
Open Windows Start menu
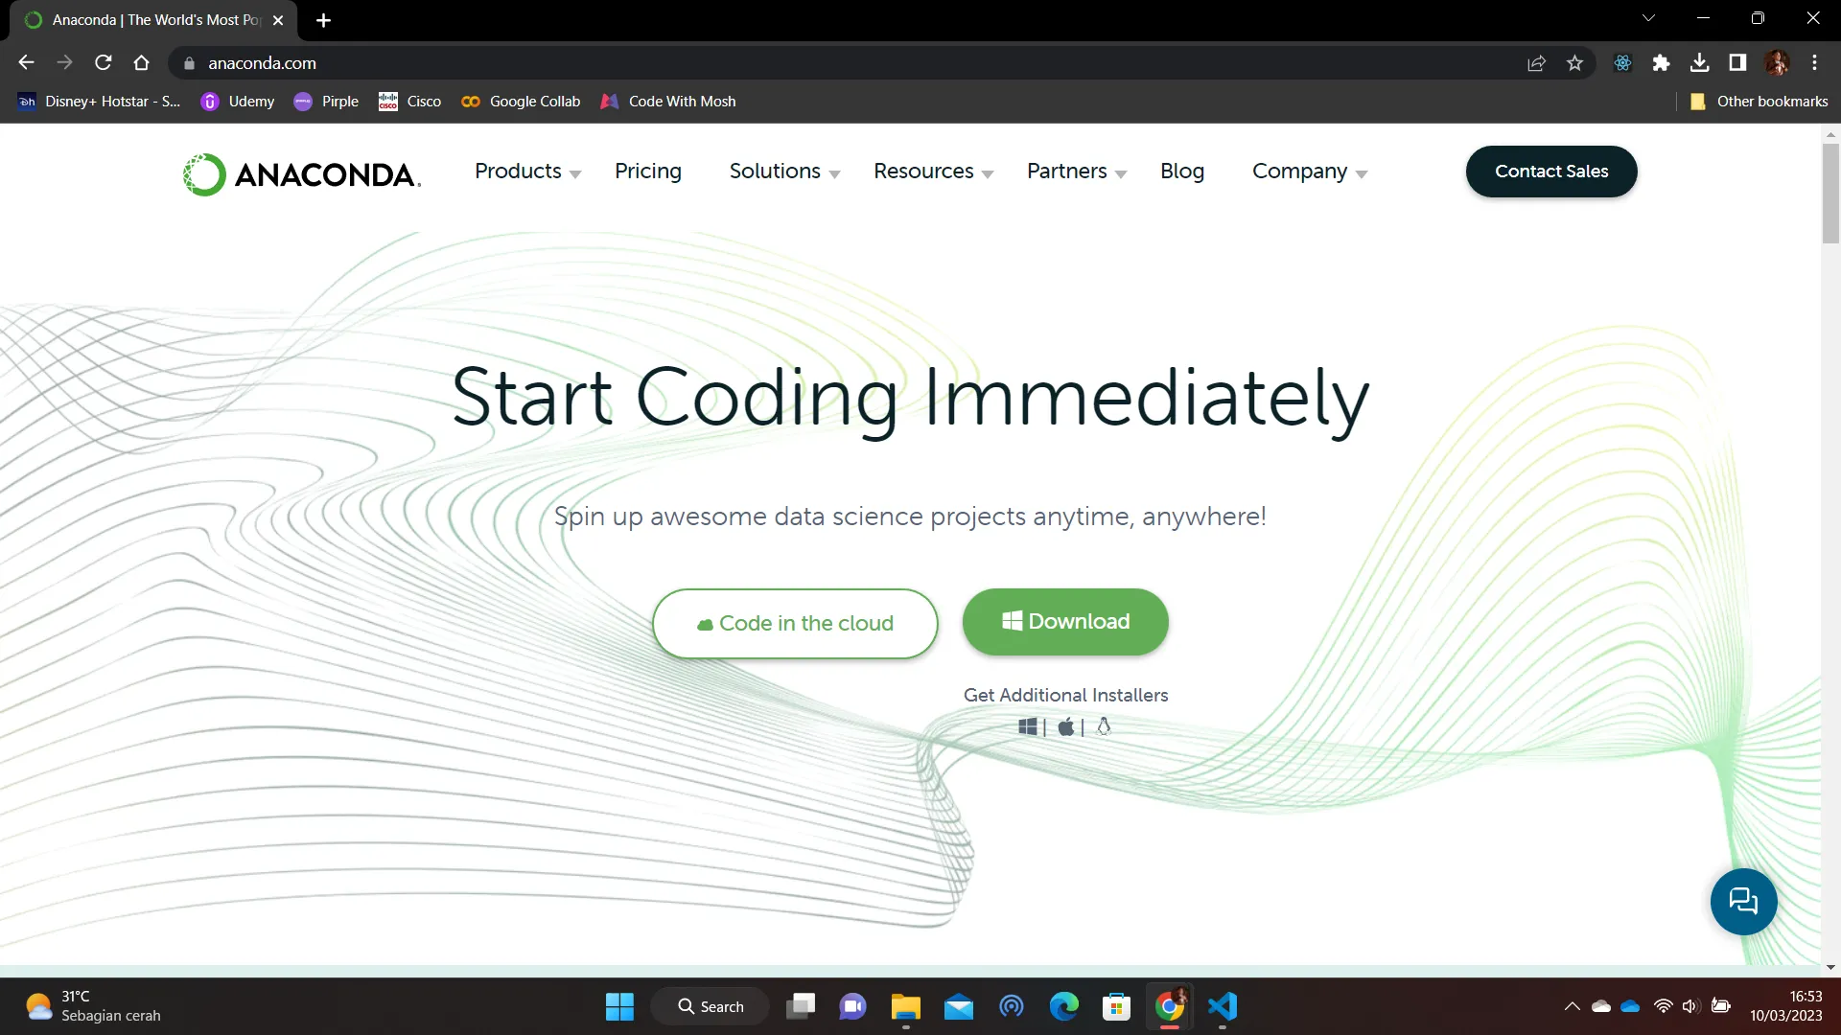coord(619,1006)
